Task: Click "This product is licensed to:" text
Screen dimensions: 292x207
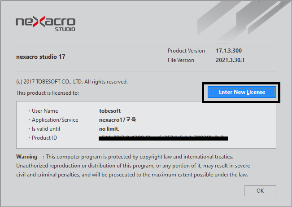Action: tap(48, 93)
